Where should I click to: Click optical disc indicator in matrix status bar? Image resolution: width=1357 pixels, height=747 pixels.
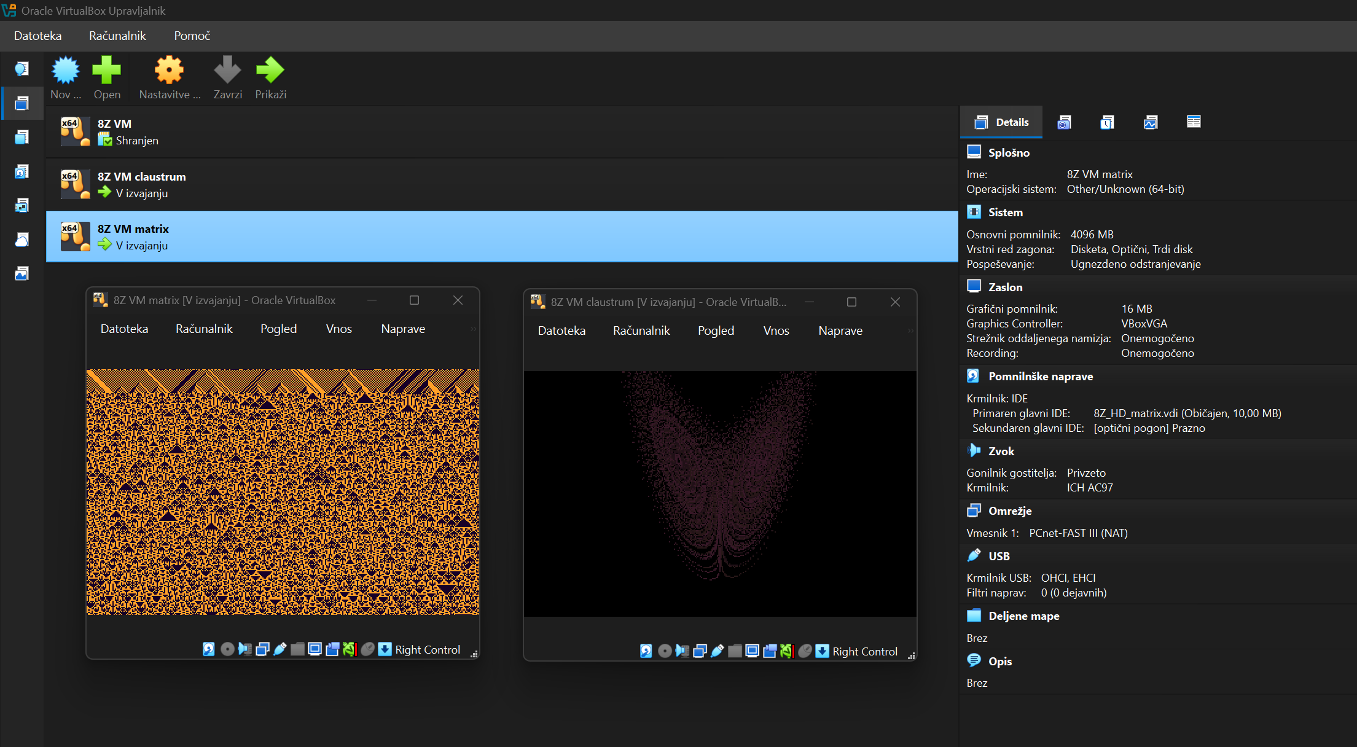(227, 649)
